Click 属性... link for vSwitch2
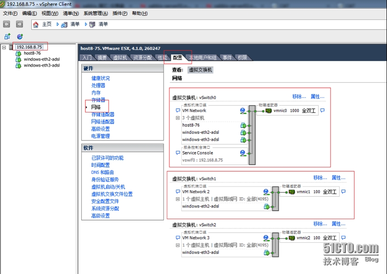This screenshot has width=387, height=274. pos(338,224)
